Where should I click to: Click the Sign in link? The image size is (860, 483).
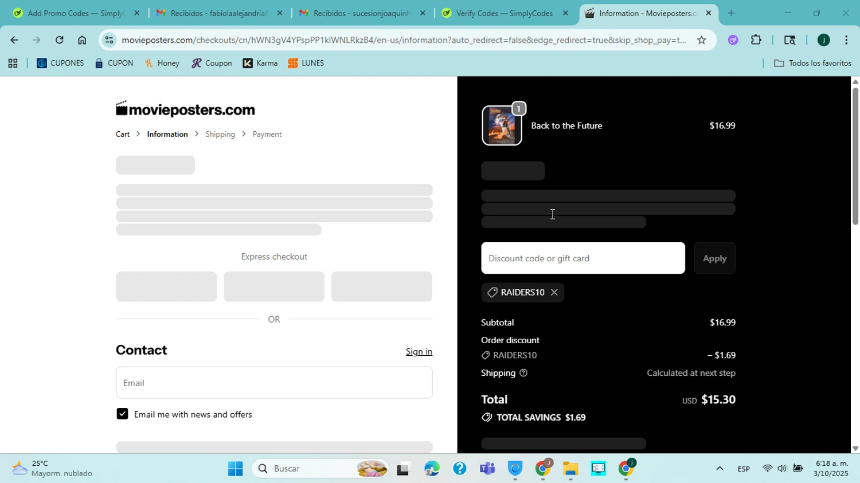point(419,352)
